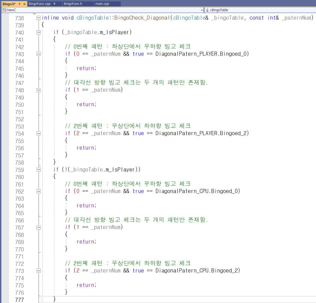Switch to the main.cpp tab
This screenshot has width=316, height=303.
coord(102,4)
